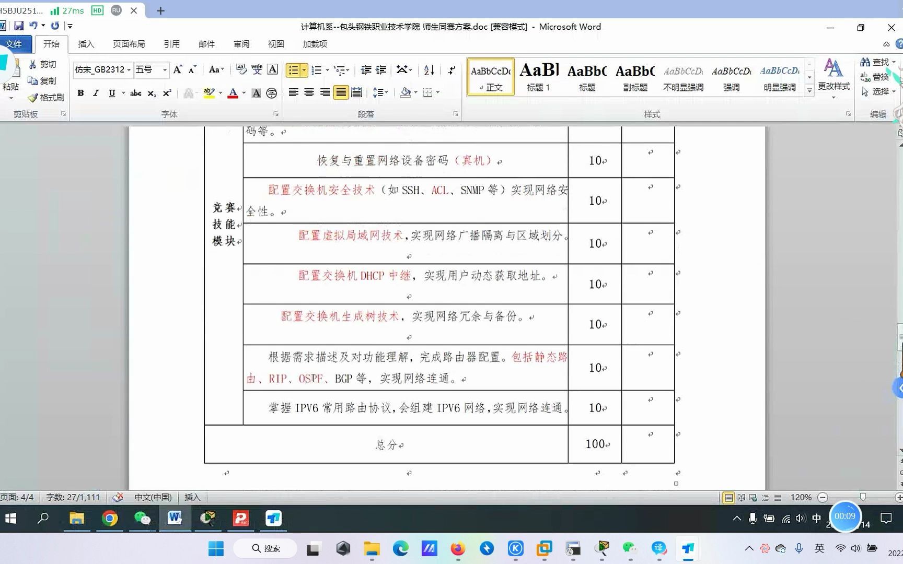Image resolution: width=903 pixels, height=564 pixels.
Task: Apply the red Font Color
Action: click(234, 92)
